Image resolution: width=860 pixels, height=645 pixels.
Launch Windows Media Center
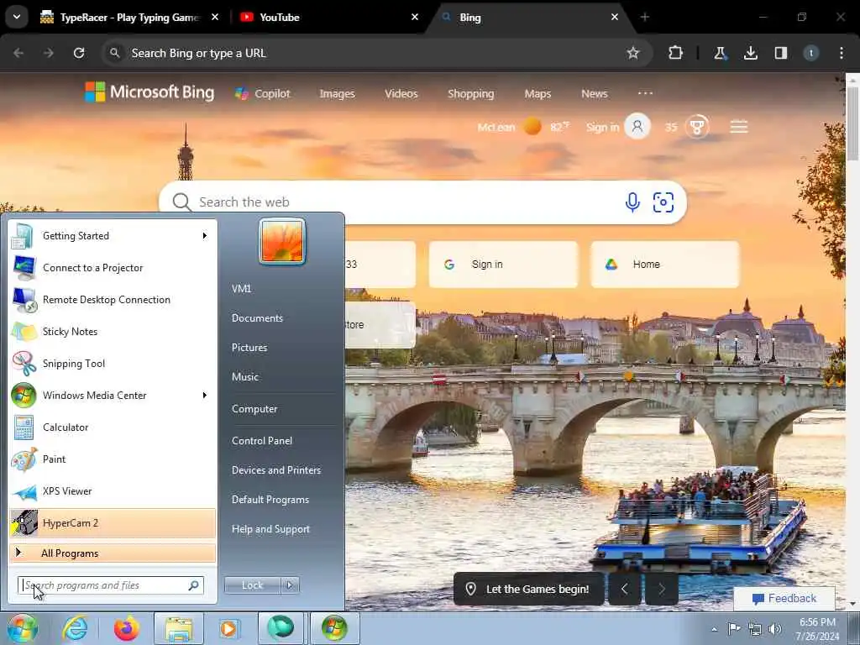(x=113, y=395)
